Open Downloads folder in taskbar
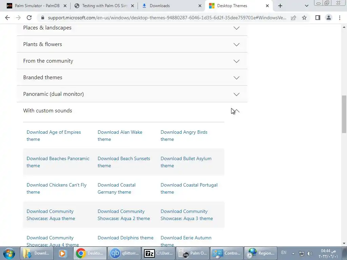 coord(37,253)
